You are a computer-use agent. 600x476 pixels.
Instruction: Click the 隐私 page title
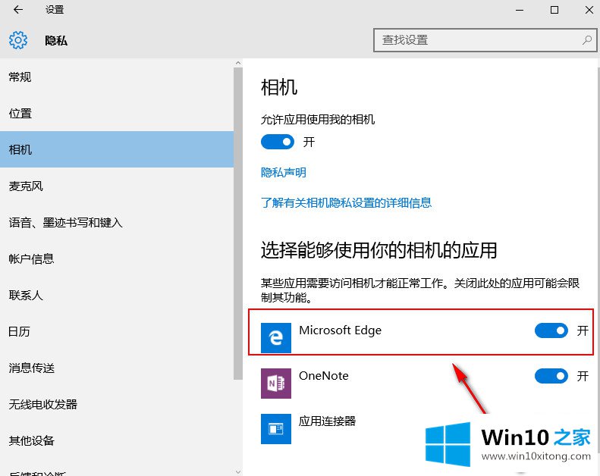point(56,40)
